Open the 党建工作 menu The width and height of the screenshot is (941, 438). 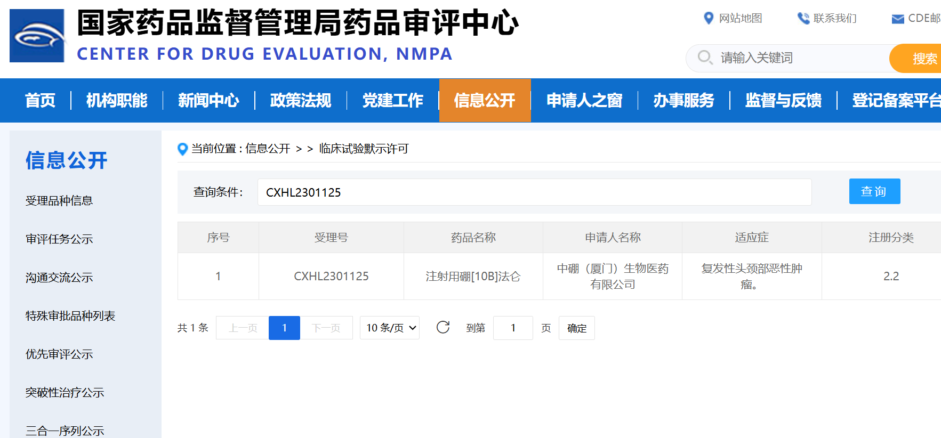pos(393,100)
